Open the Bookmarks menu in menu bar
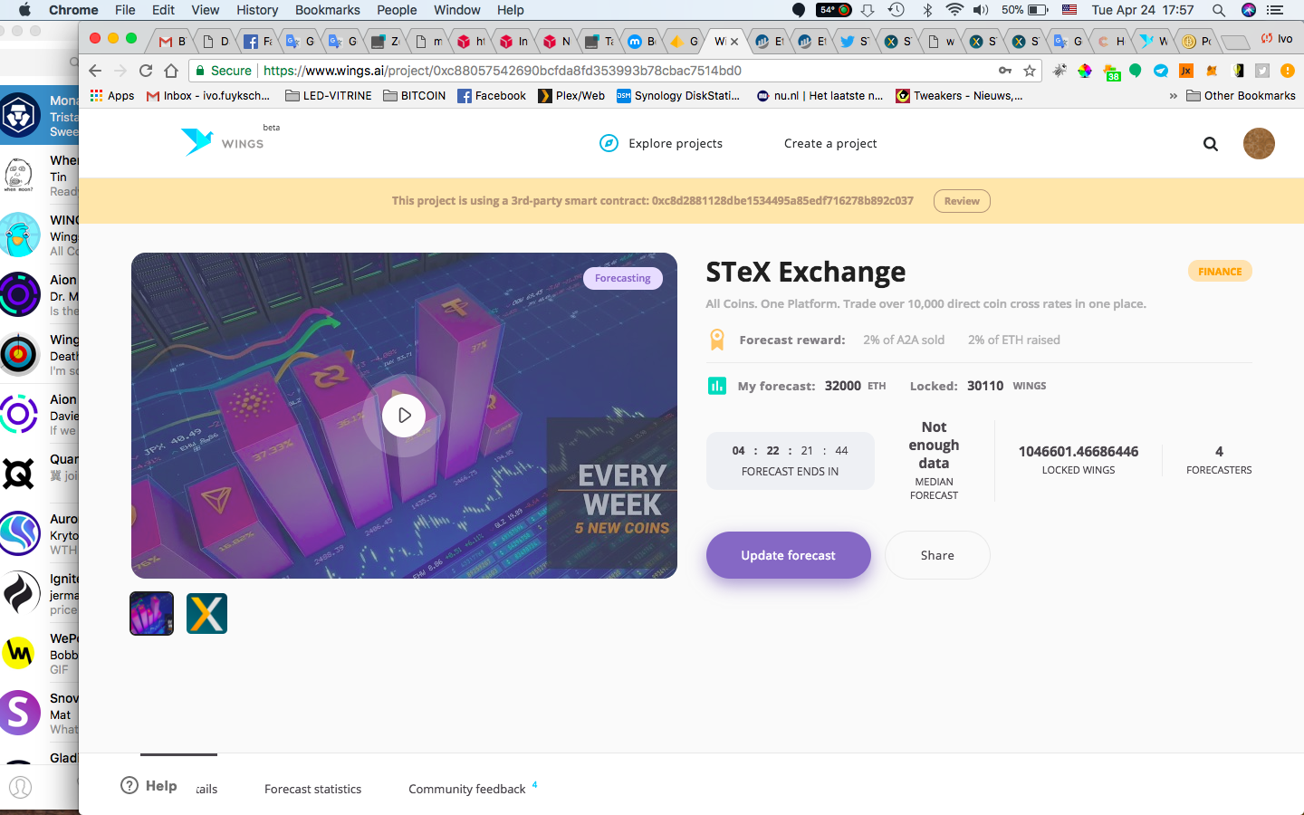 pos(328,10)
